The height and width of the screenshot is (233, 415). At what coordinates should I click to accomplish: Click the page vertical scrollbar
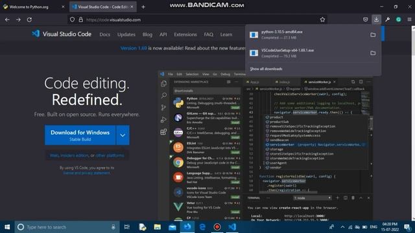(x=413, y=123)
